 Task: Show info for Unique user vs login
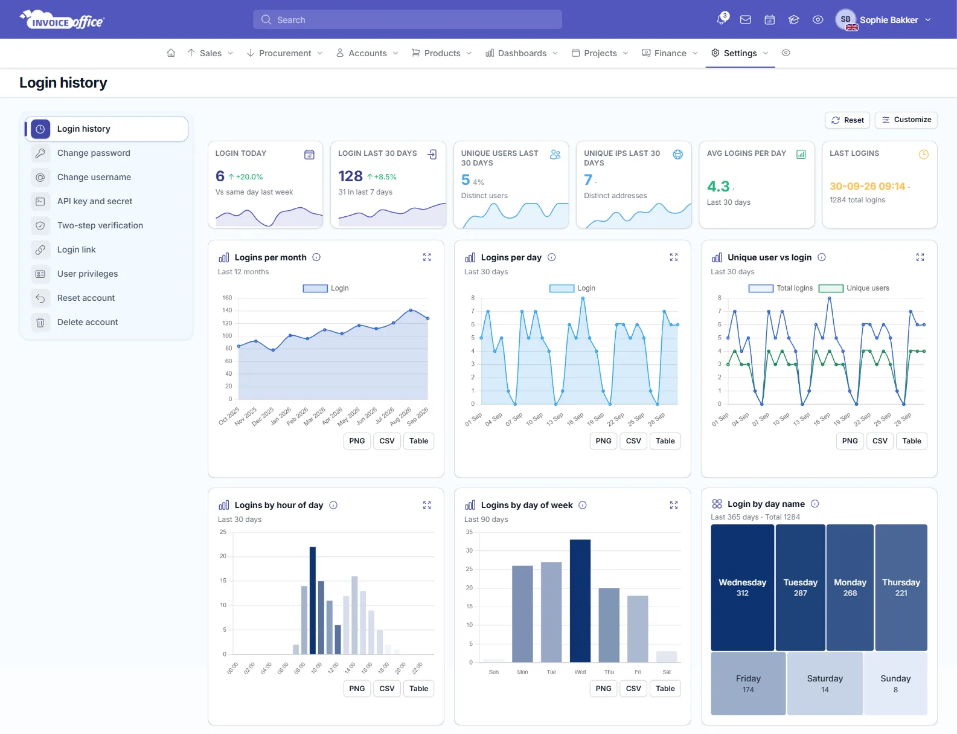822,257
